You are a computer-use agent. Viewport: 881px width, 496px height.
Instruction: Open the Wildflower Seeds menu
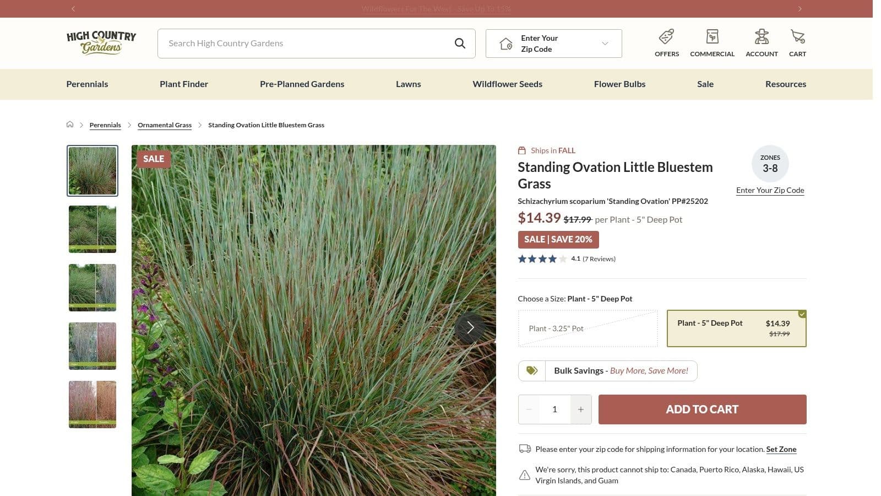pyautogui.click(x=507, y=84)
